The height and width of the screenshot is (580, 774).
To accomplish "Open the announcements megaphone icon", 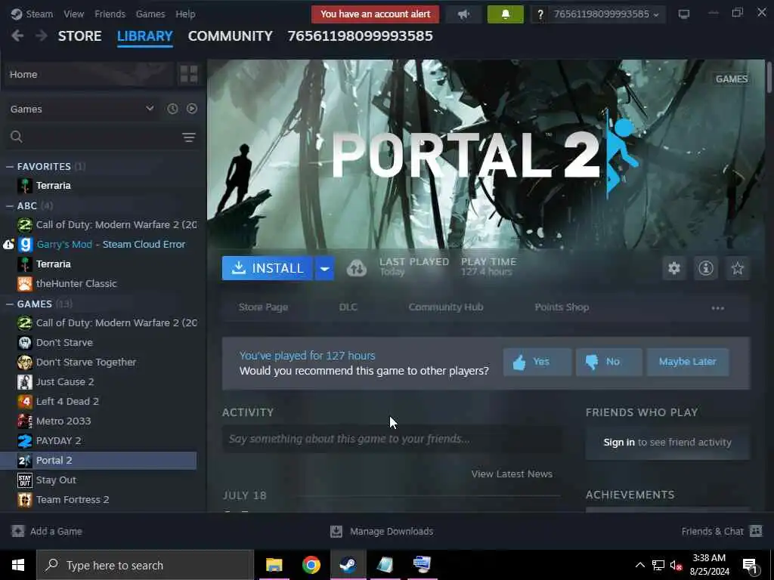I will click(463, 14).
